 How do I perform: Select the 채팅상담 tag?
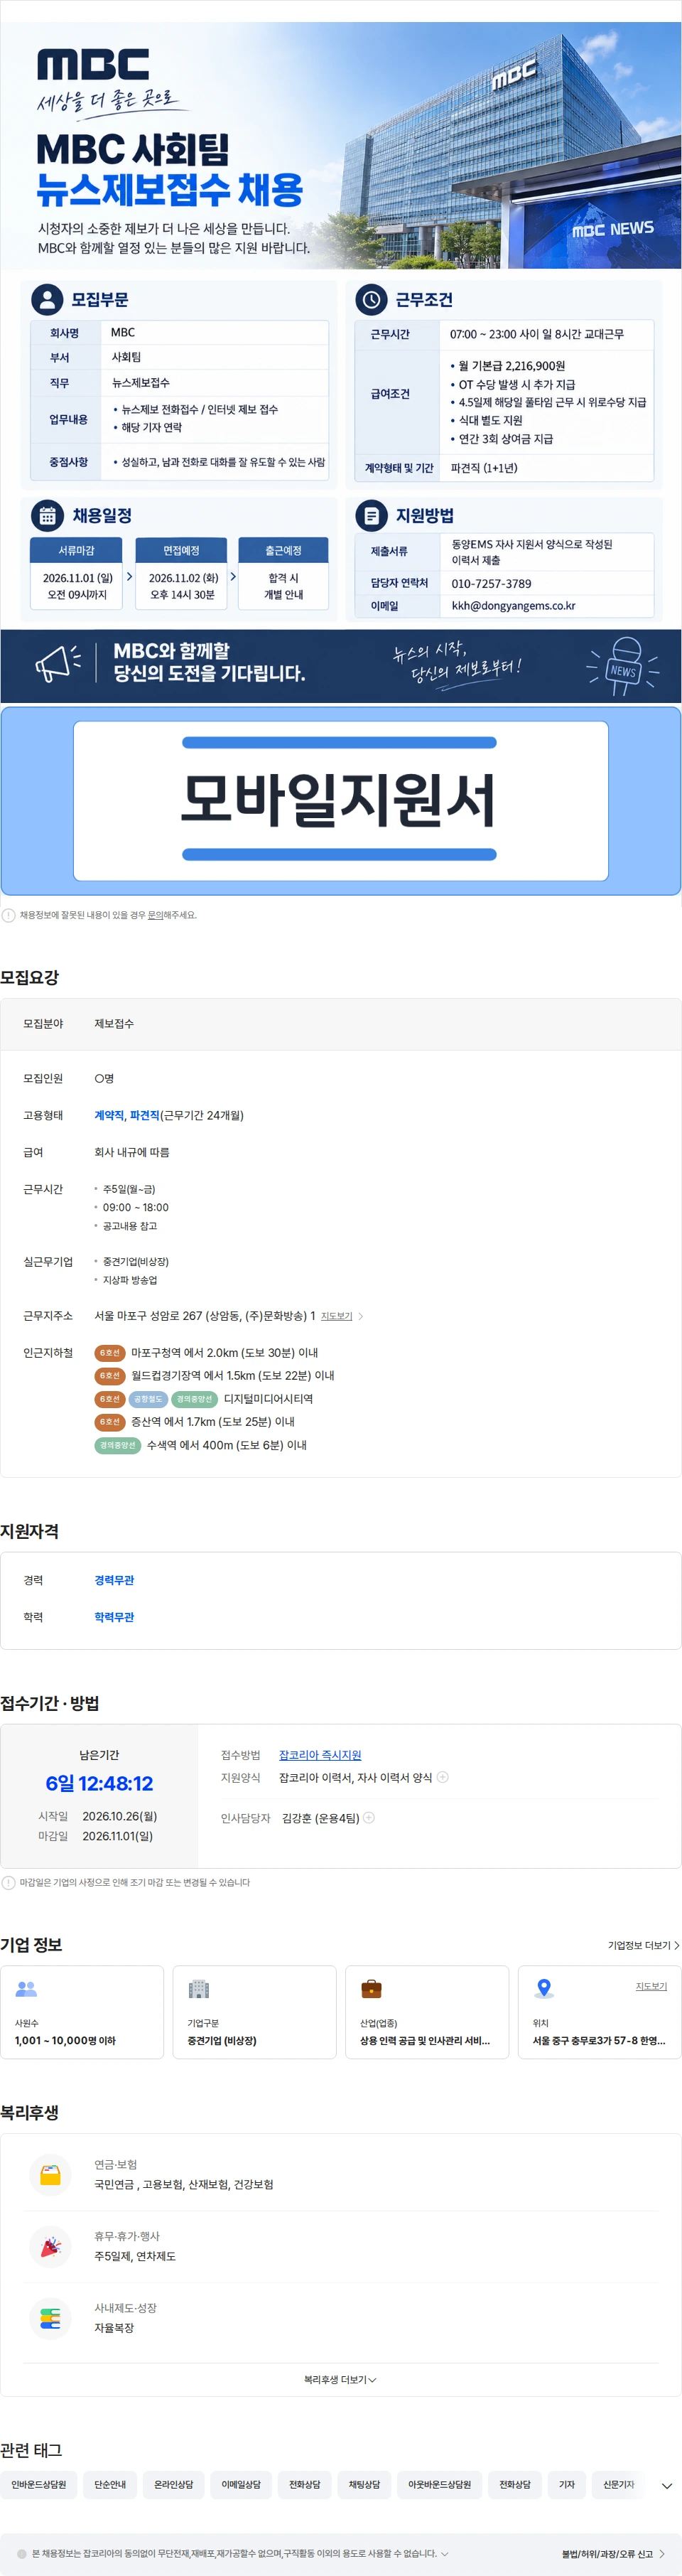[364, 2485]
